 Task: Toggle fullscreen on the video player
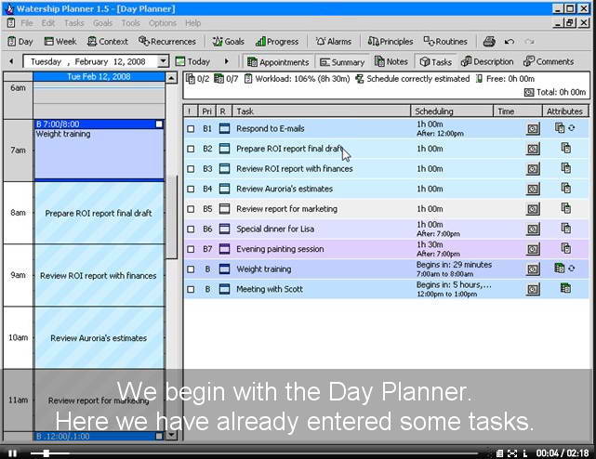click(512, 453)
